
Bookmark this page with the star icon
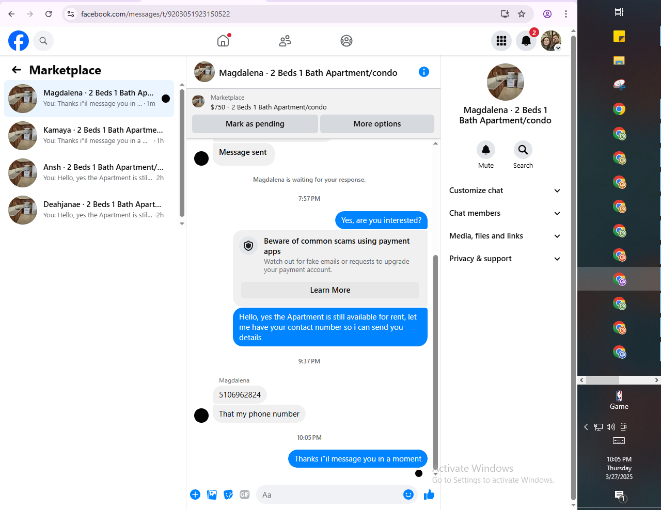[x=522, y=14]
